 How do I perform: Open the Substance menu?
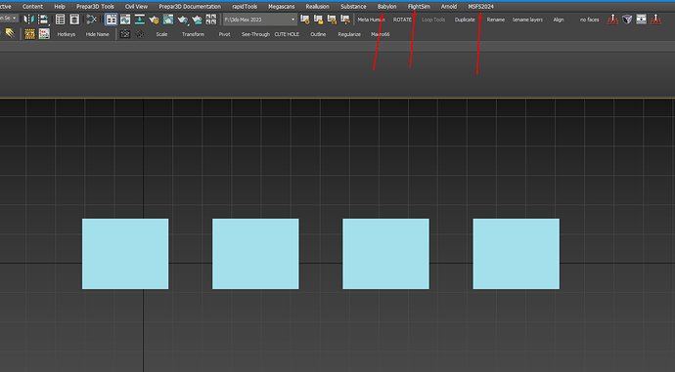pos(353,7)
